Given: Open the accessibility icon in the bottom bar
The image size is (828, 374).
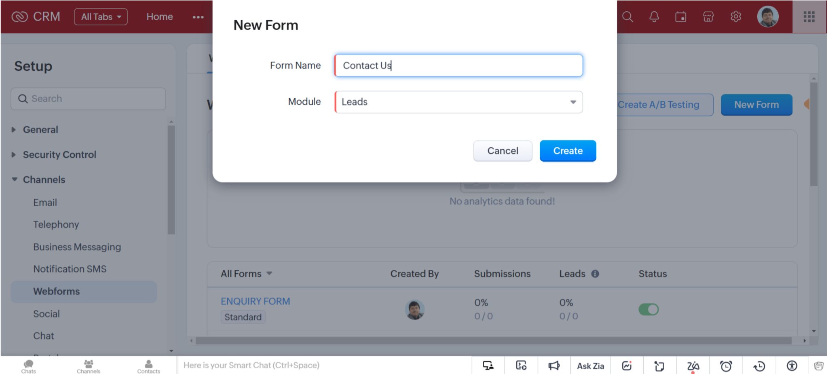Looking at the screenshot, I should click(x=791, y=366).
